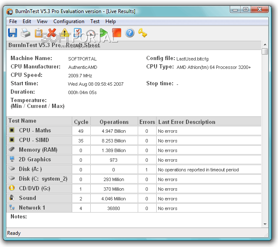
Task: Click 'No operations reported in timeout period'
Action: click(198, 170)
